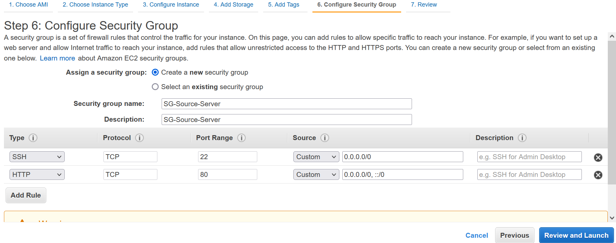Click the SSH rule port 22 field
Viewport: 616px width, 243px height.
(227, 157)
